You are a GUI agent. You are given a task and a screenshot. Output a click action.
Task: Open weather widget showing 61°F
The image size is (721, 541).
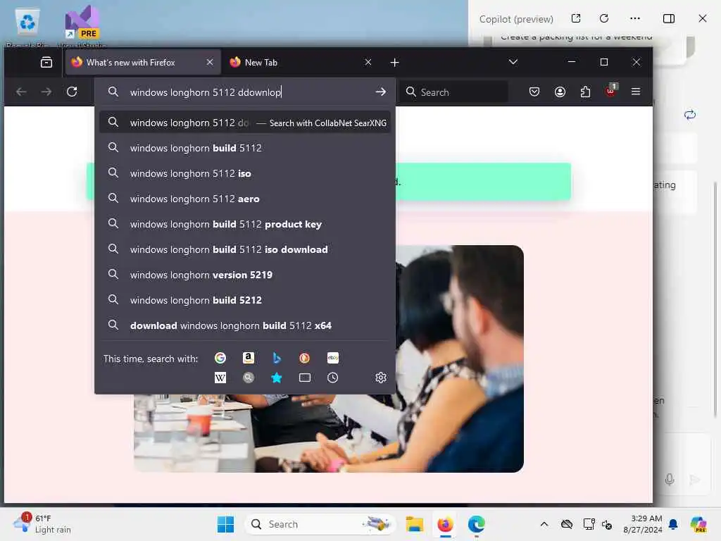[42, 523]
